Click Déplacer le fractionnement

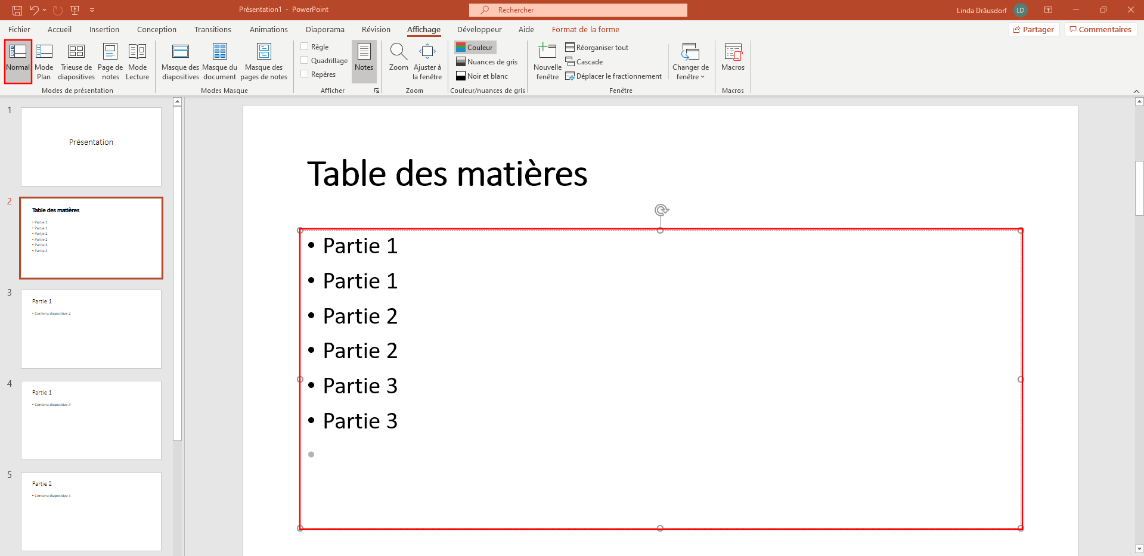tap(613, 76)
